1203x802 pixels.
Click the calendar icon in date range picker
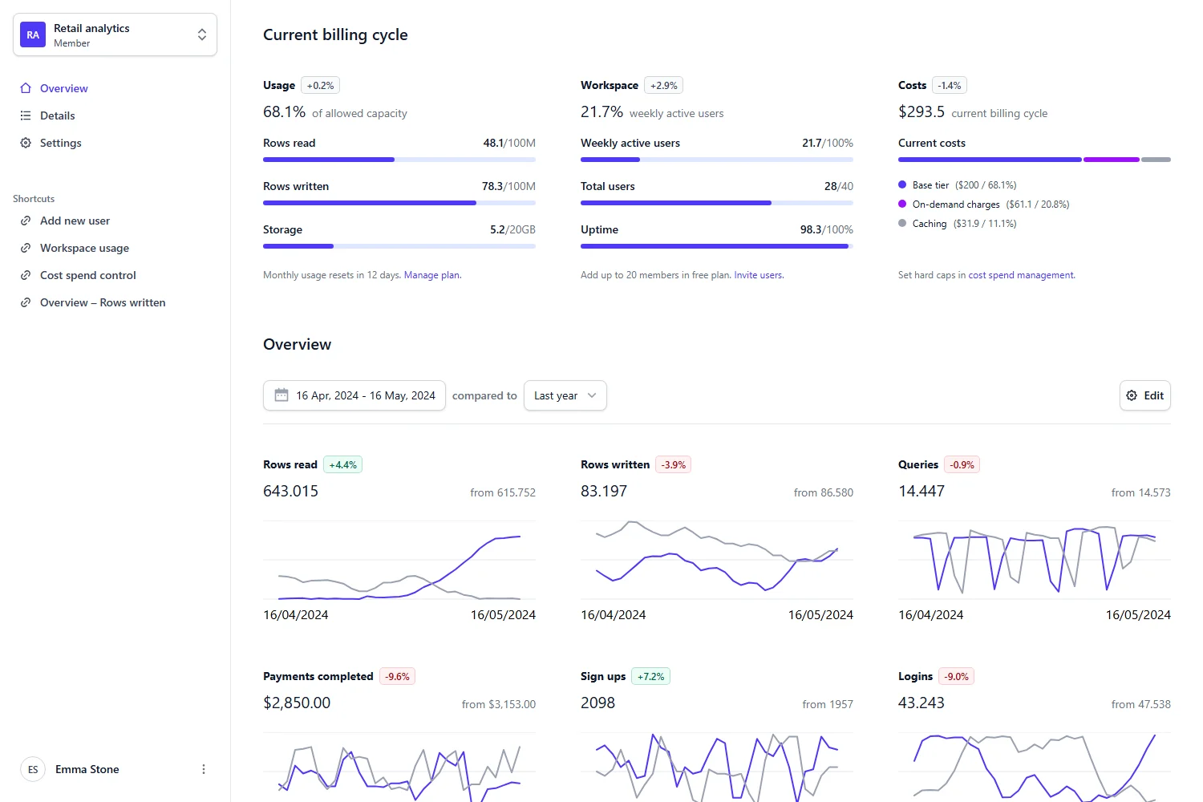point(282,395)
